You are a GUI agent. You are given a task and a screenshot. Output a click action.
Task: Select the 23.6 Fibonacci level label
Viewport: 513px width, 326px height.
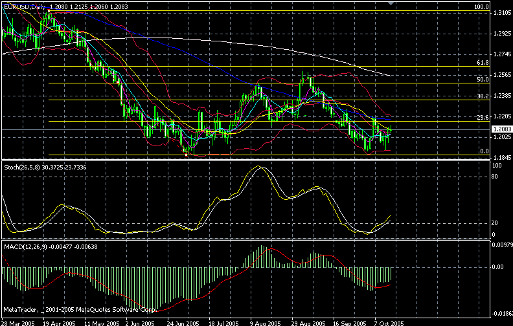(x=481, y=118)
